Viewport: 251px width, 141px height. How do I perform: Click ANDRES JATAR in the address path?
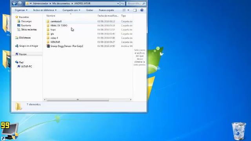point(82,4)
